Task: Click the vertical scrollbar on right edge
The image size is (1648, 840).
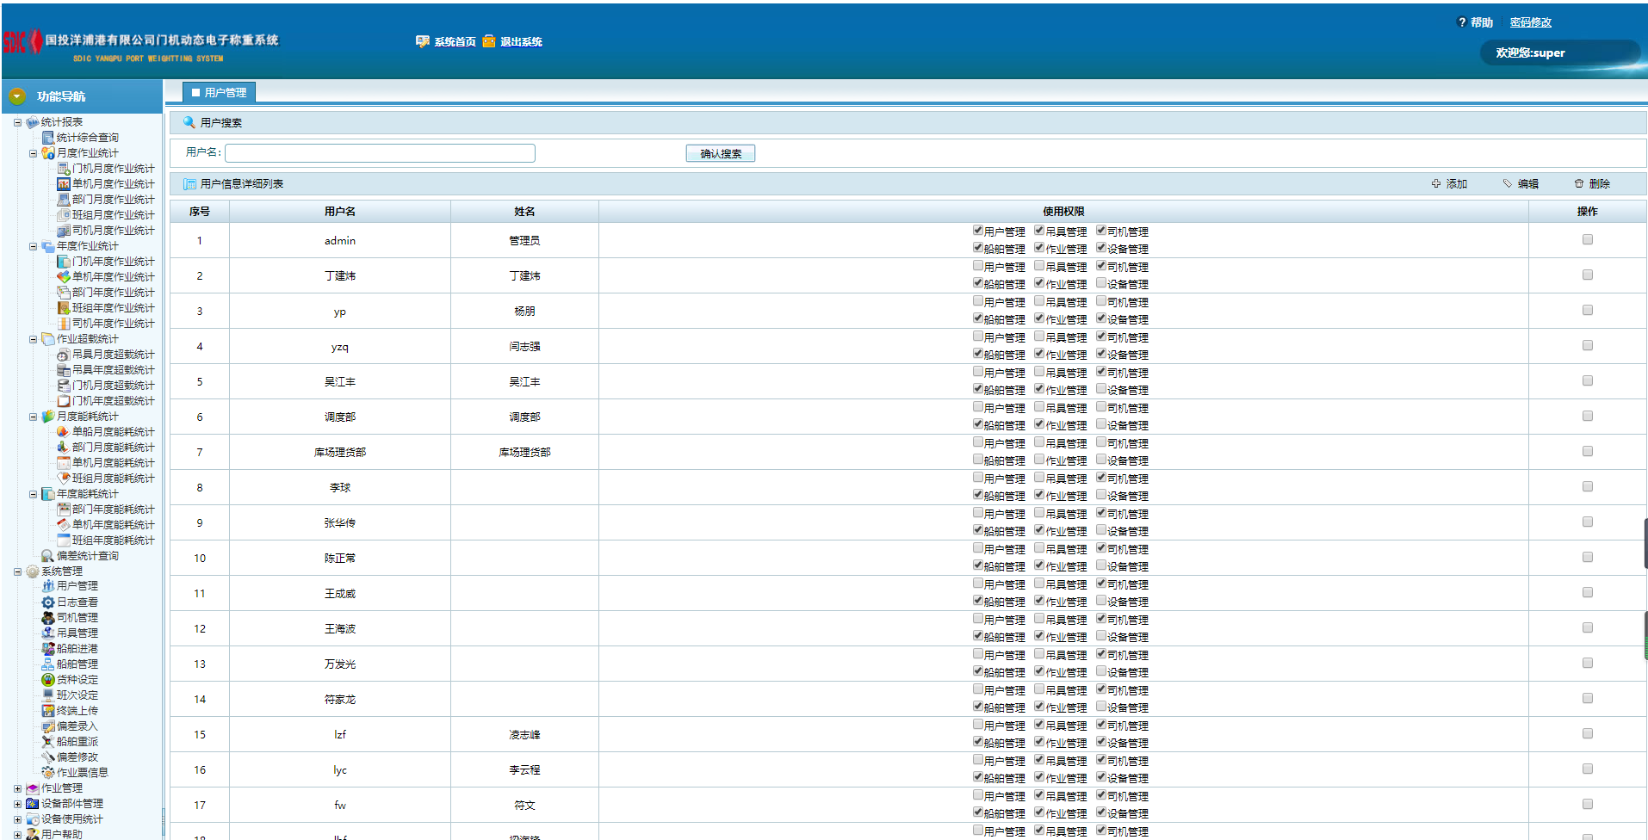Action: pyautogui.click(x=1645, y=542)
